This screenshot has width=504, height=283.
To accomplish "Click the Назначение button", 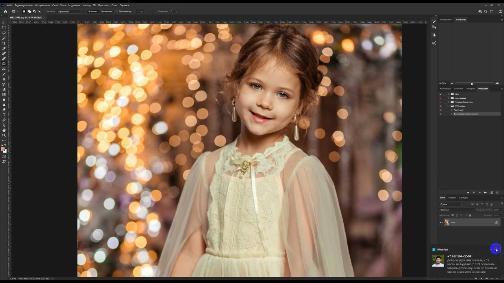I will point(106,11).
